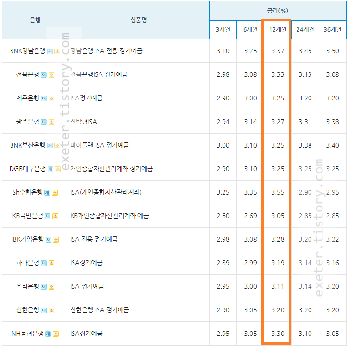Image resolution: width=347 pixels, height=346 pixels.
Task: Click product name ISA 전용 정기예금 of IBK기업은행
Action: [x=94, y=239]
